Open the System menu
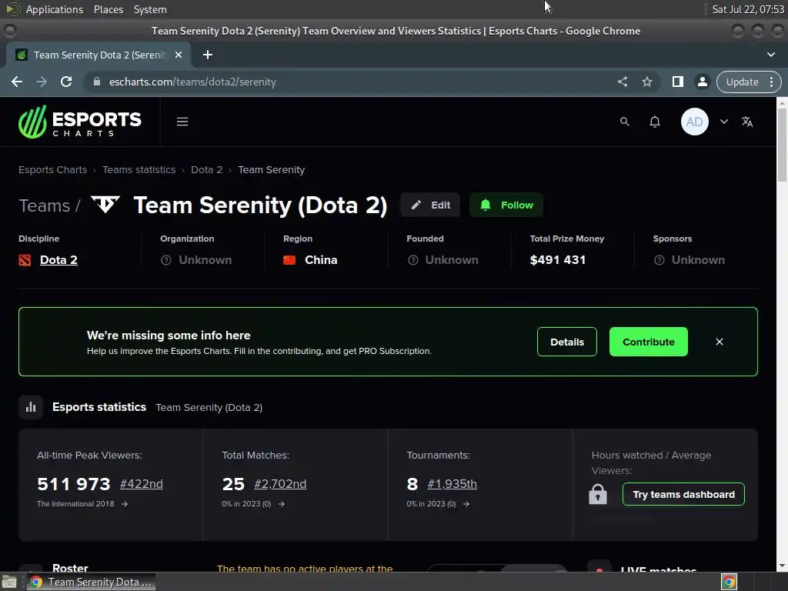This screenshot has width=788, height=591. (150, 9)
